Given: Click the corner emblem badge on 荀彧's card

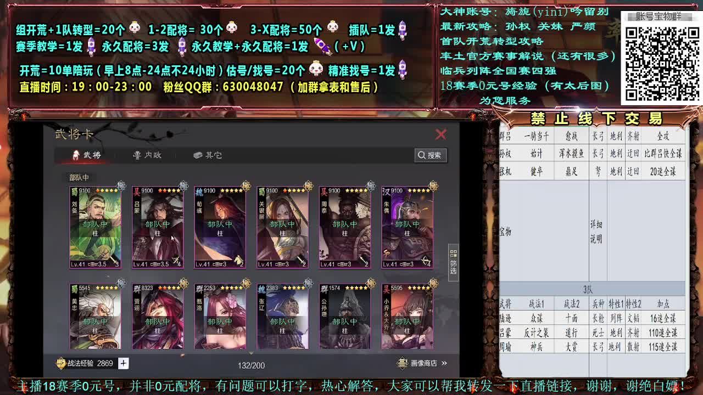Looking at the screenshot, I should 246,187.
